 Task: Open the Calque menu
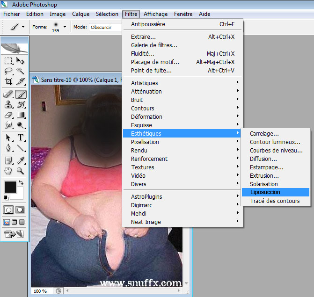point(80,14)
